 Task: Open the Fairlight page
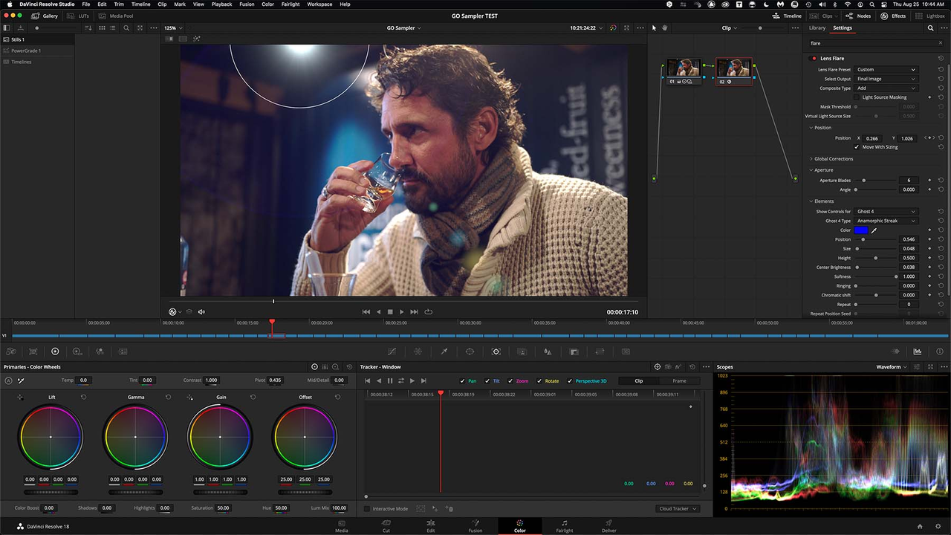pyautogui.click(x=564, y=526)
